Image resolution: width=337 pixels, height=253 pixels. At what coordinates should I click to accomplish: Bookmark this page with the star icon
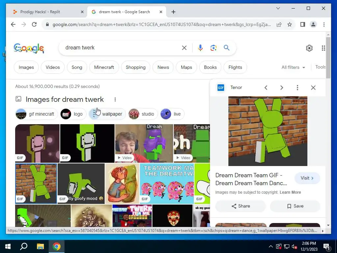pos(290,24)
